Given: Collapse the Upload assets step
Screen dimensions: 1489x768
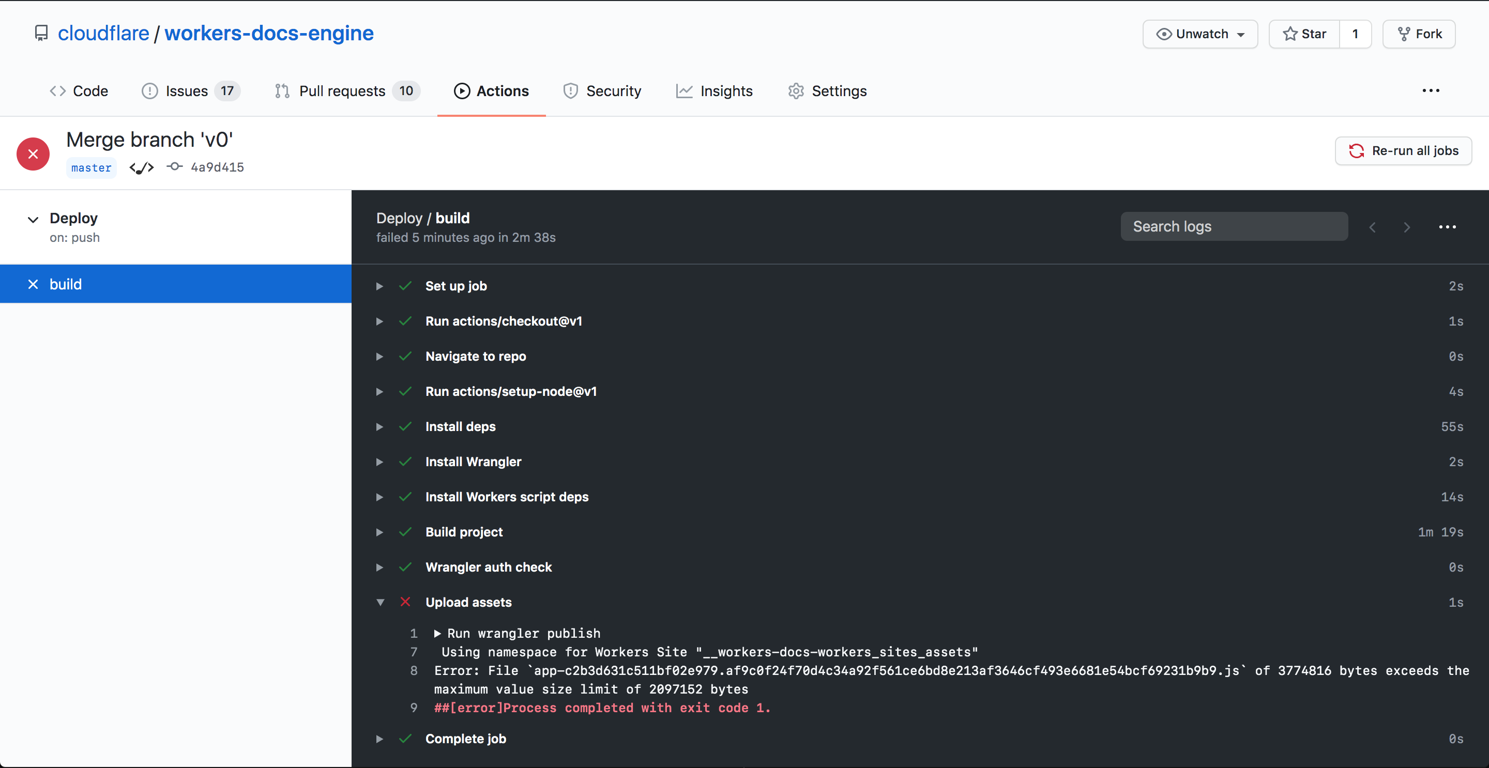Looking at the screenshot, I should [380, 602].
